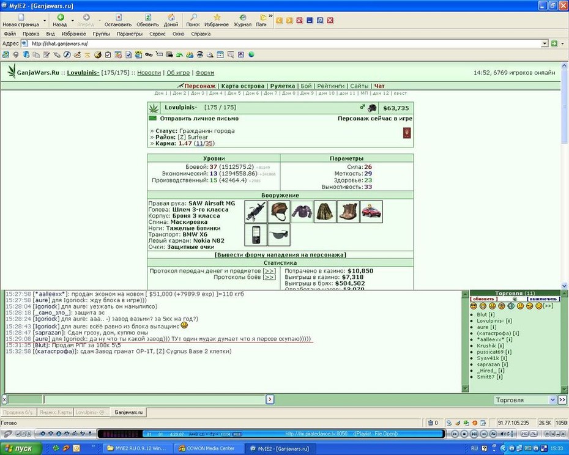Image resolution: width=569 pixels, height=455 pixels.
Task: Switch to the Яндекс.Карты browser tab
Action: tap(56, 413)
